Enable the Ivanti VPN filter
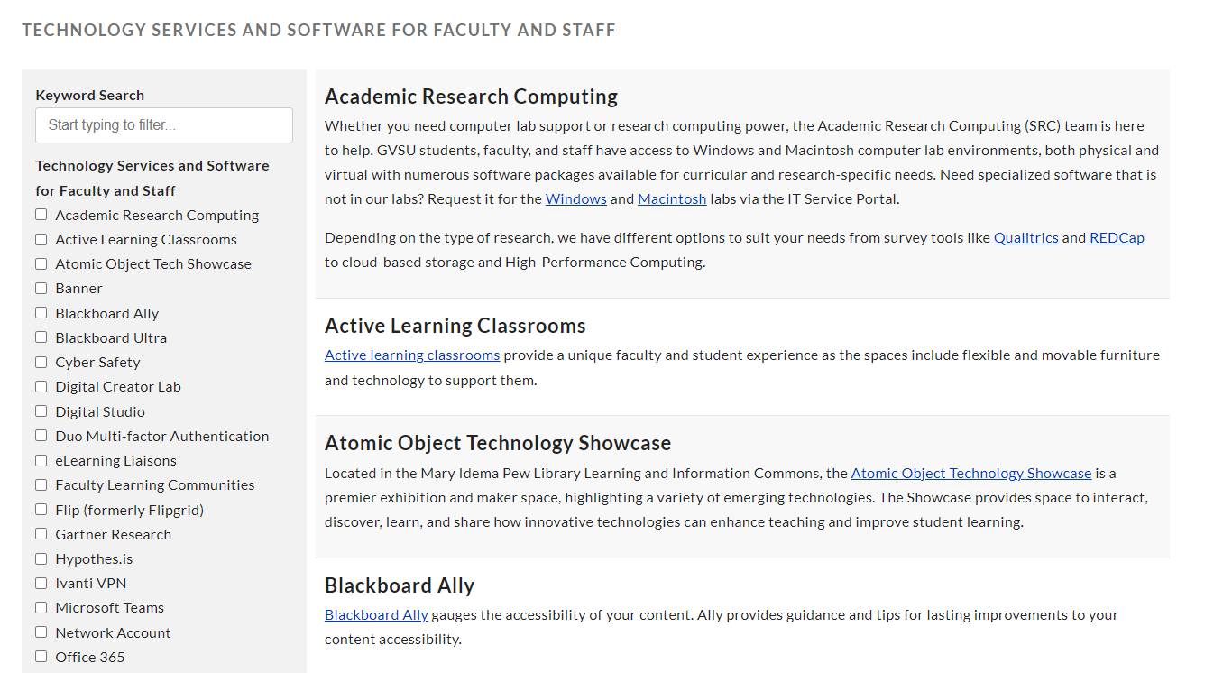The width and height of the screenshot is (1223, 673). 41,583
